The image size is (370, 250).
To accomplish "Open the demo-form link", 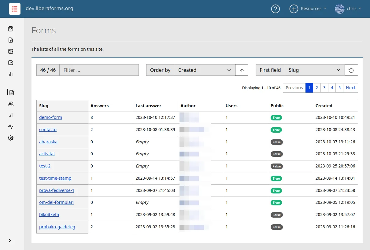I will coord(50,117).
